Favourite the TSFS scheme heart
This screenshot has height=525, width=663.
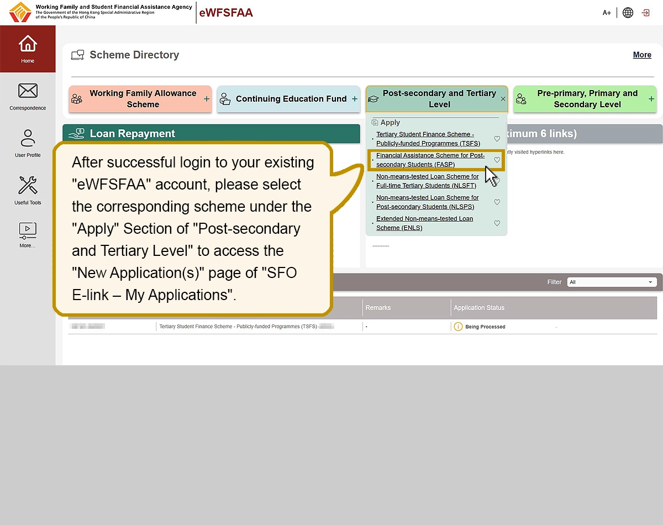tap(497, 139)
